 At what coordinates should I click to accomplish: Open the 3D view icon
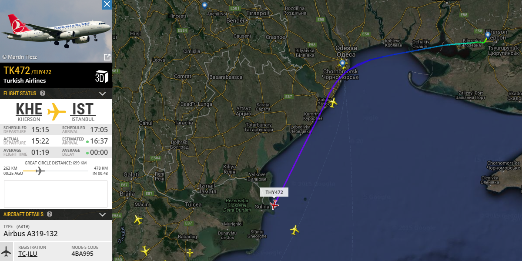101,76
